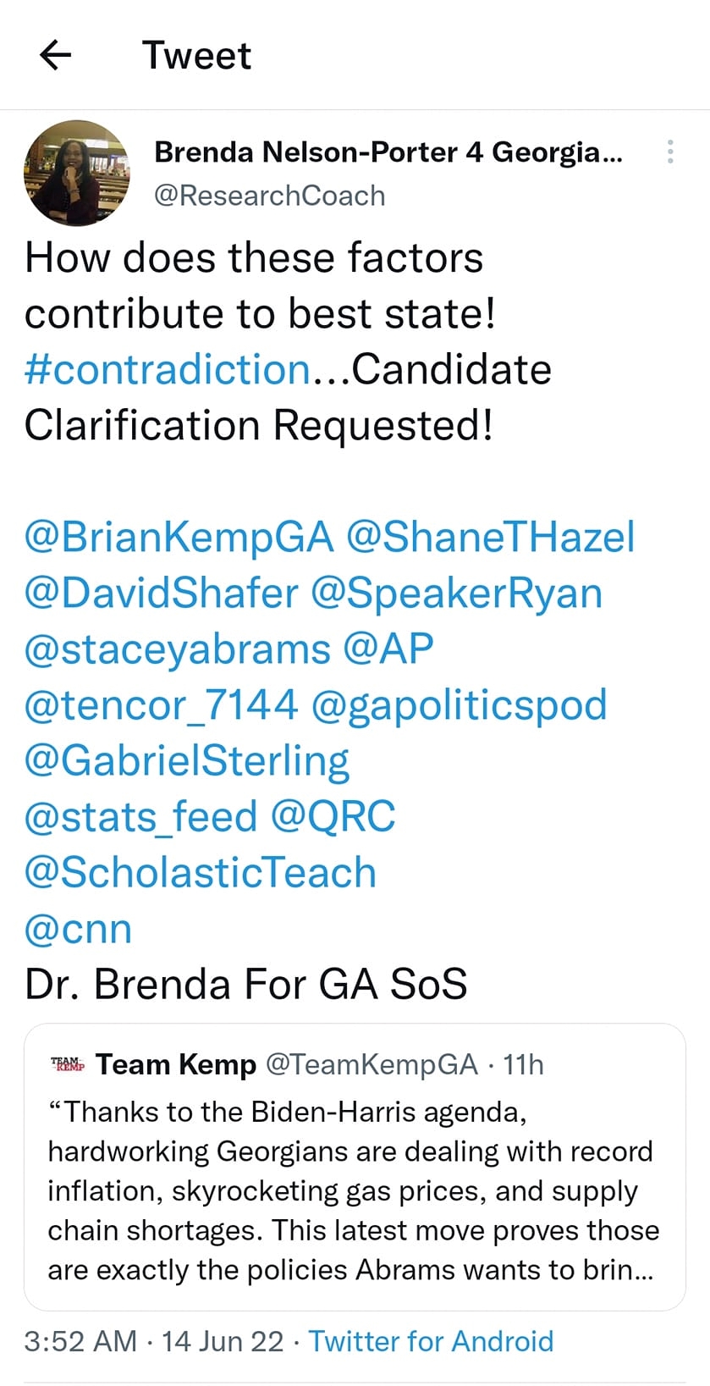Open the quoted Team Kemp tweet
The width and height of the screenshot is (710, 1386).
pyautogui.click(x=355, y=1167)
